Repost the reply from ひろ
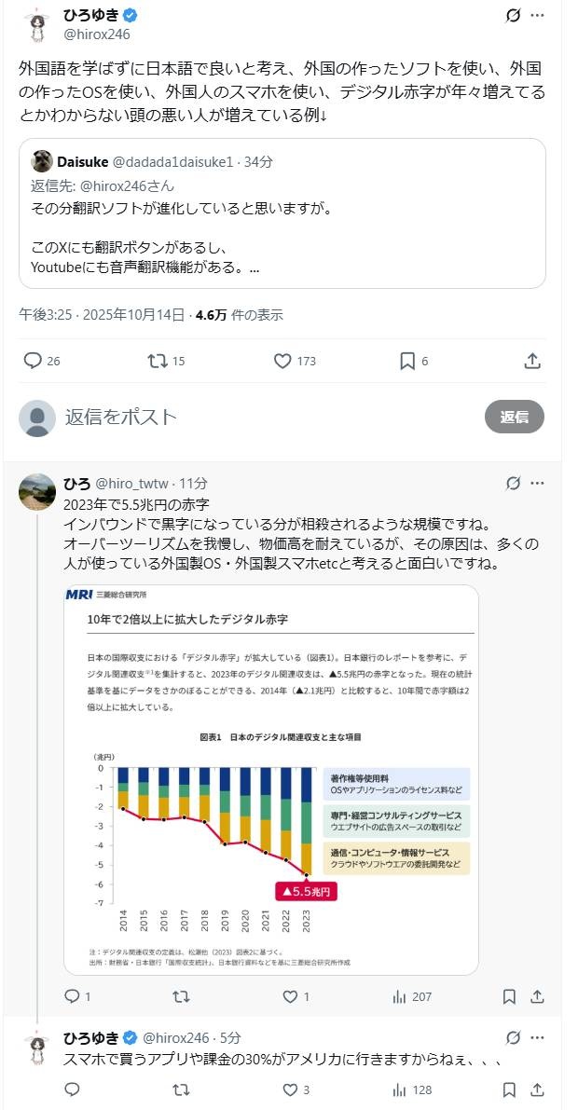This screenshot has height=1110, width=578. click(181, 996)
